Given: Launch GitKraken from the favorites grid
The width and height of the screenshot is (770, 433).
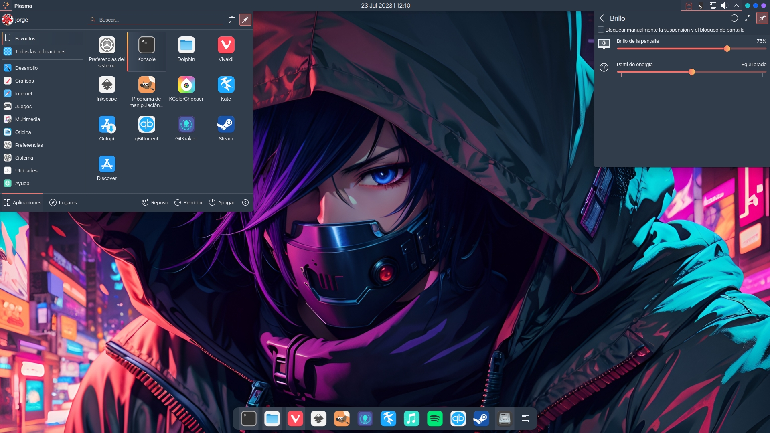Looking at the screenshot, I should coord(186,131).
